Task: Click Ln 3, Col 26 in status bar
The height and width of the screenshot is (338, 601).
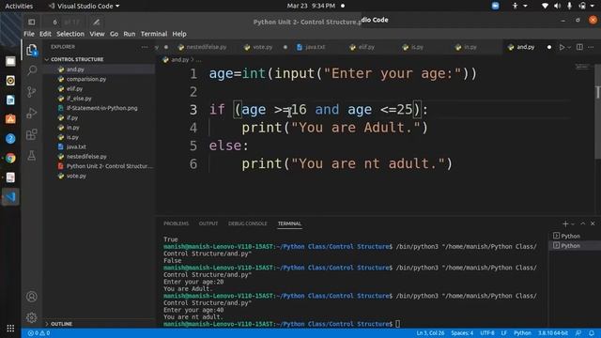Action: [x=430, y=333]
